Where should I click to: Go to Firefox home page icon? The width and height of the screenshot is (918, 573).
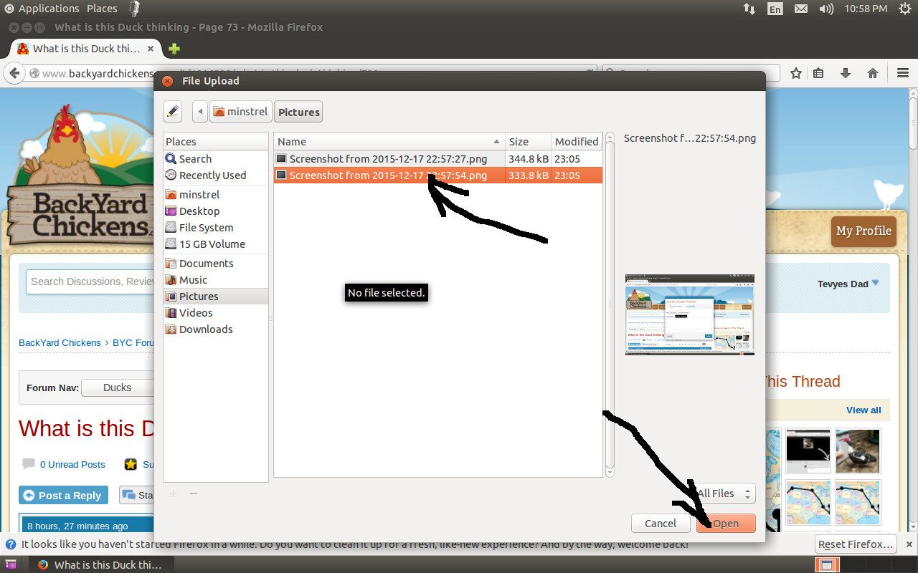(x=873, y=73)
